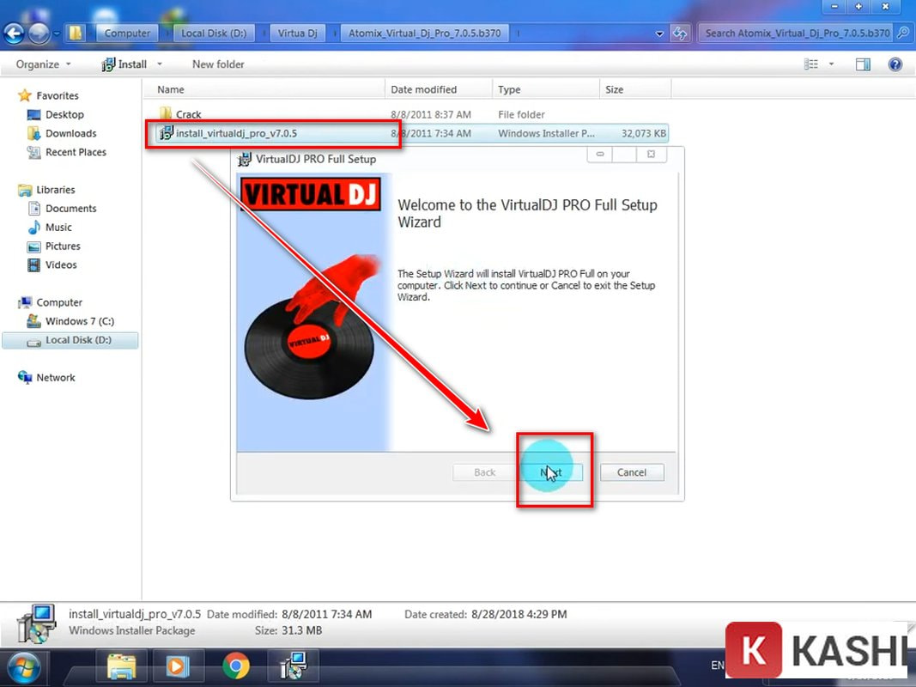Select the Music library in sidebar
Screen dimensions: 916x687
point(57,227)
